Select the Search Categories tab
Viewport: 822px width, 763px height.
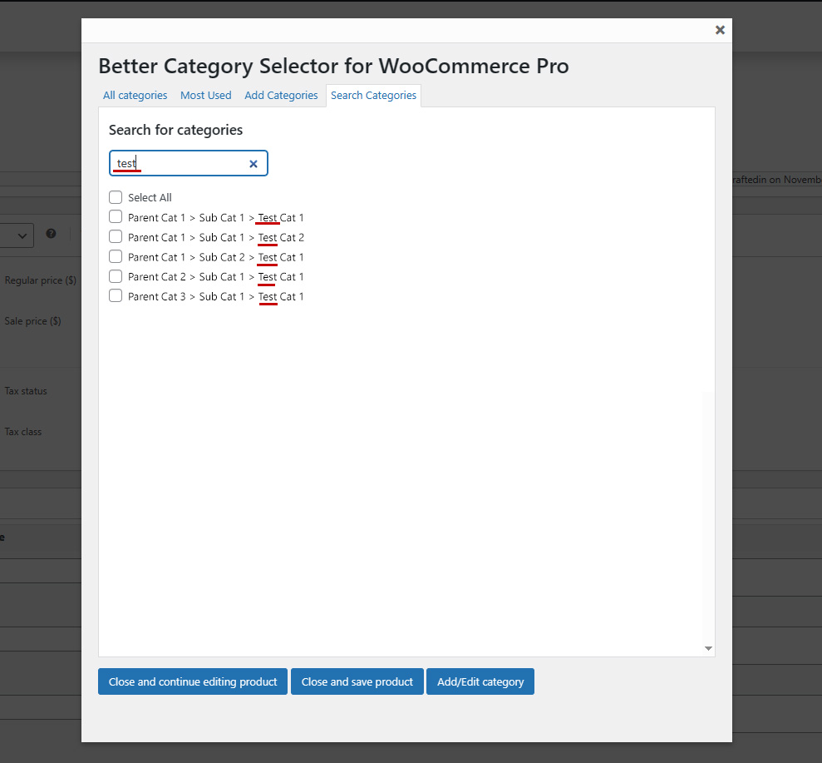373,96
